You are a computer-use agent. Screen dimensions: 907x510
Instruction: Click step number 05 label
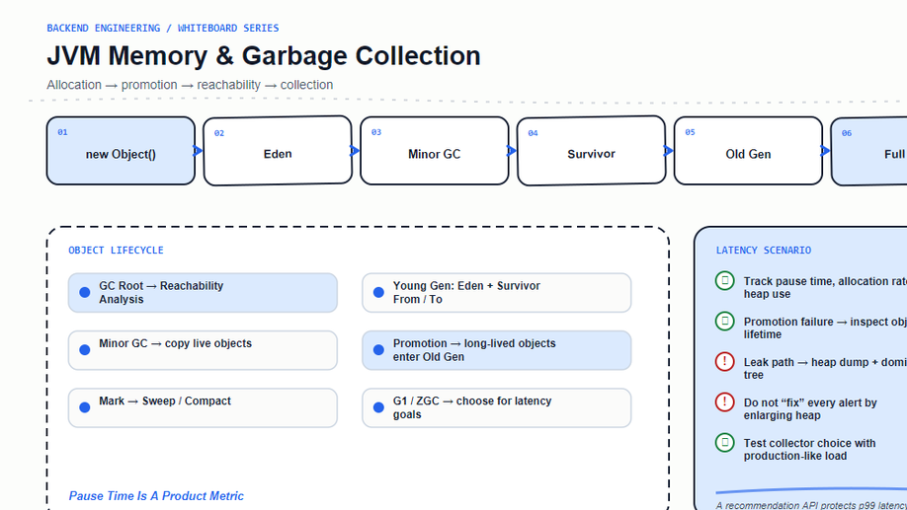tap(690, 132)
